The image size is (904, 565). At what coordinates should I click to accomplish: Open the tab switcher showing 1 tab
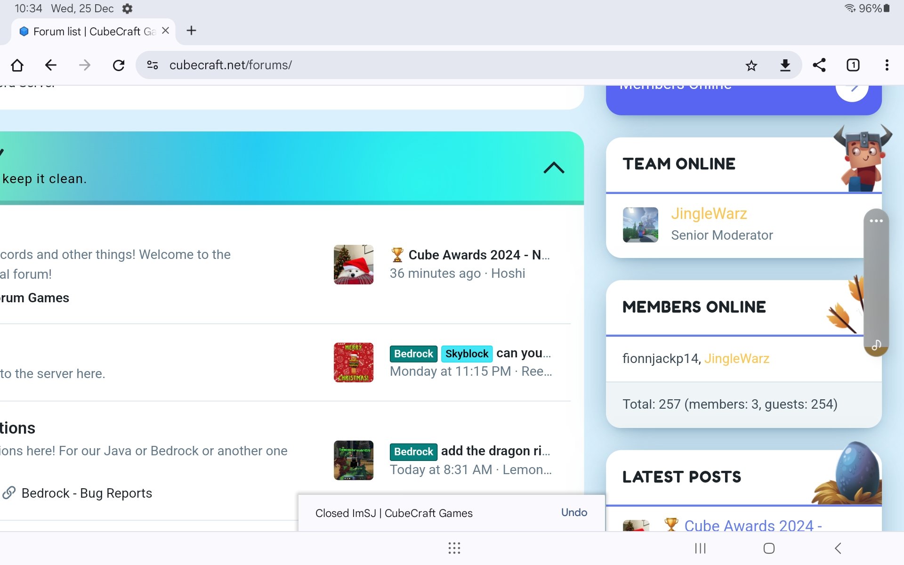853,65
